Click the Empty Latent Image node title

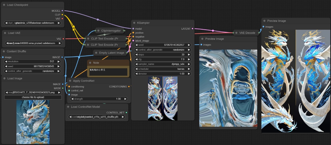[x=111, y=53]
